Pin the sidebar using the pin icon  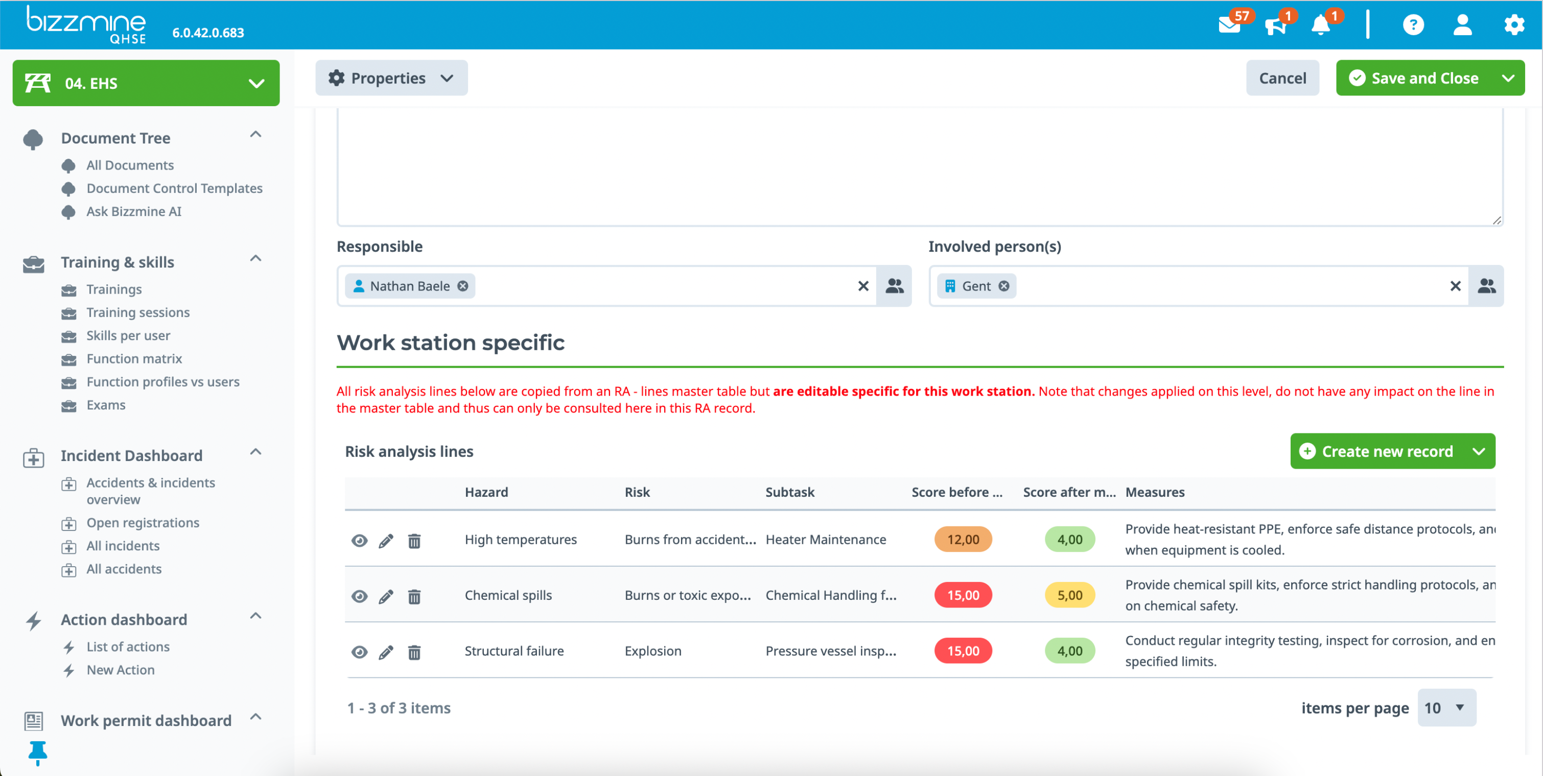38,753
